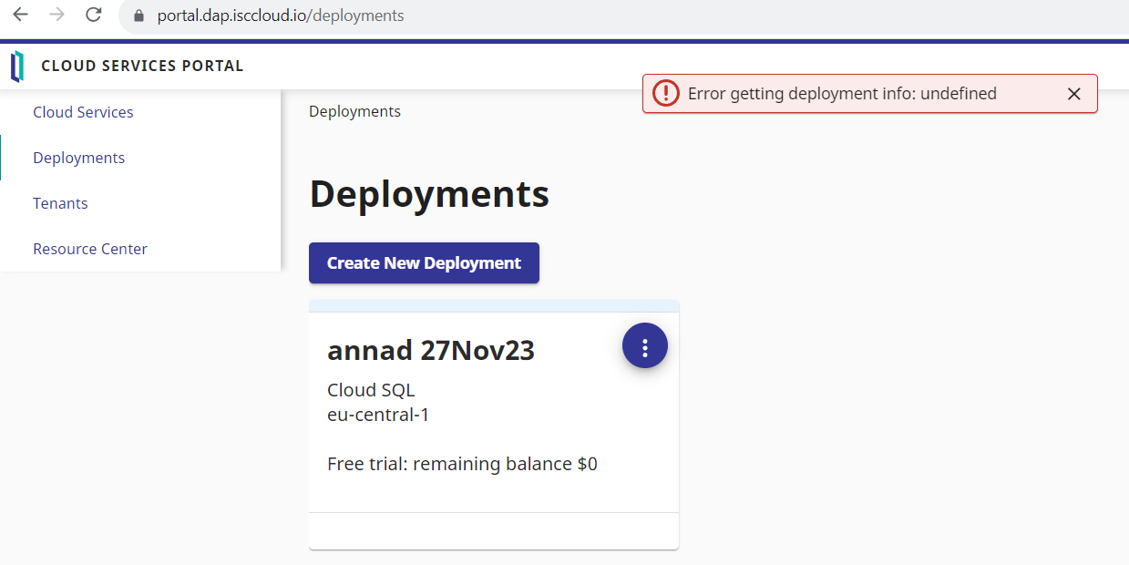Click the browser back arrow
1129x565 pixels.
pyautogui.click(x=20, y=15)
